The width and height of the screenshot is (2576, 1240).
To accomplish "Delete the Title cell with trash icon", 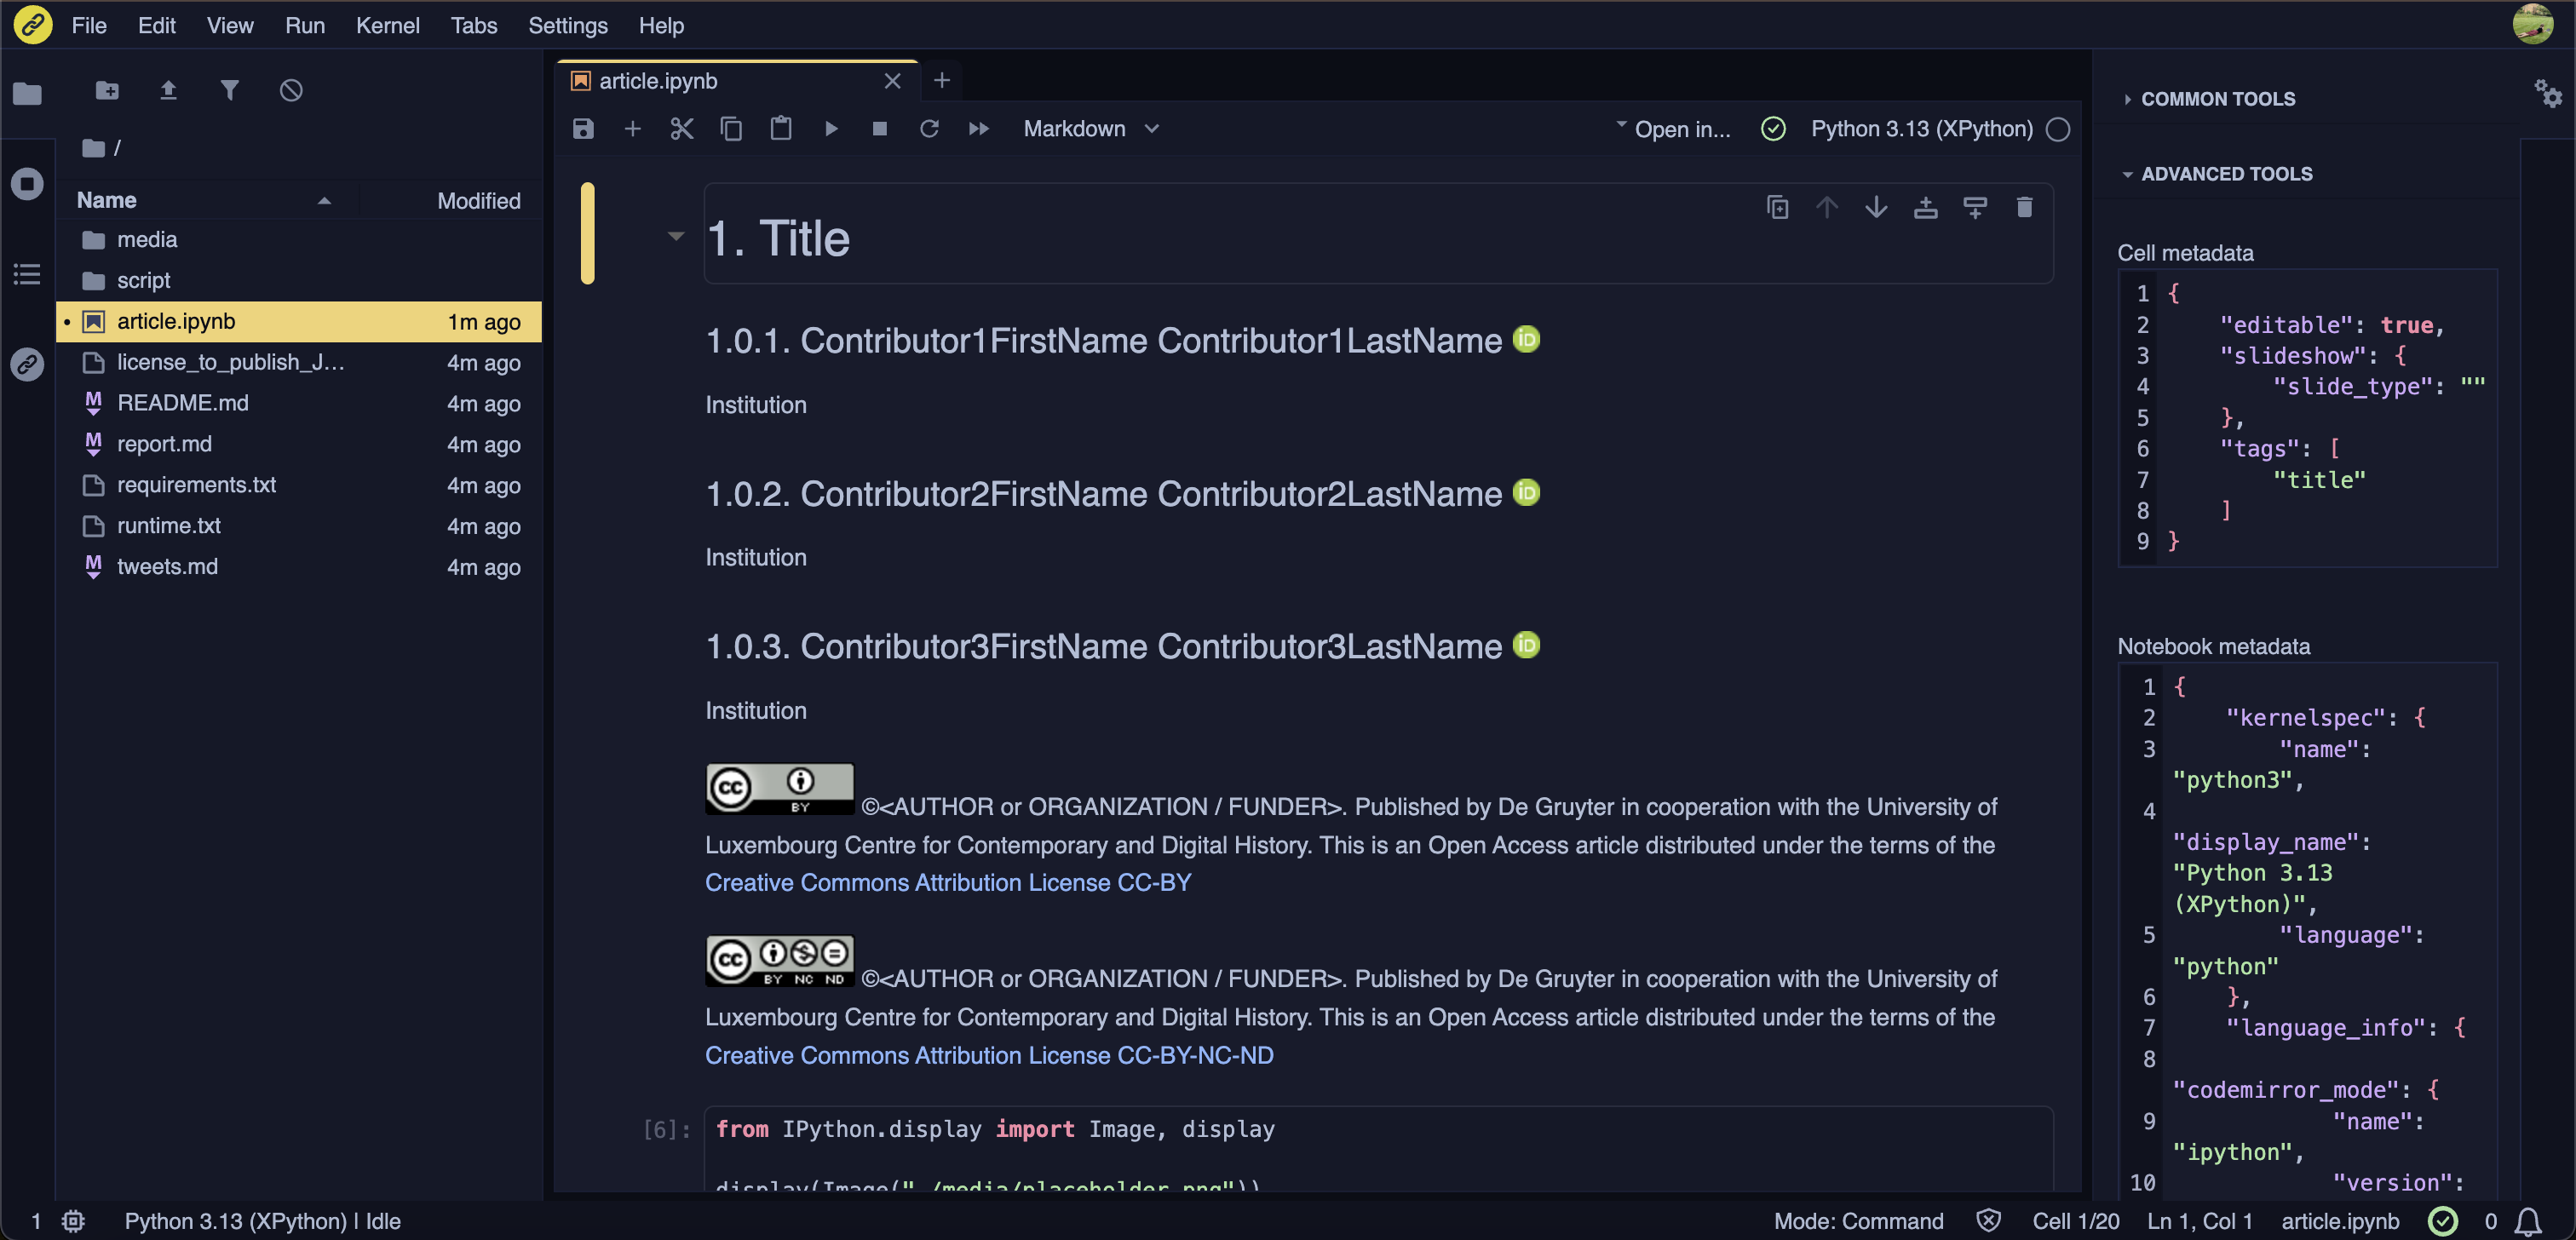I will (2024, 207).
